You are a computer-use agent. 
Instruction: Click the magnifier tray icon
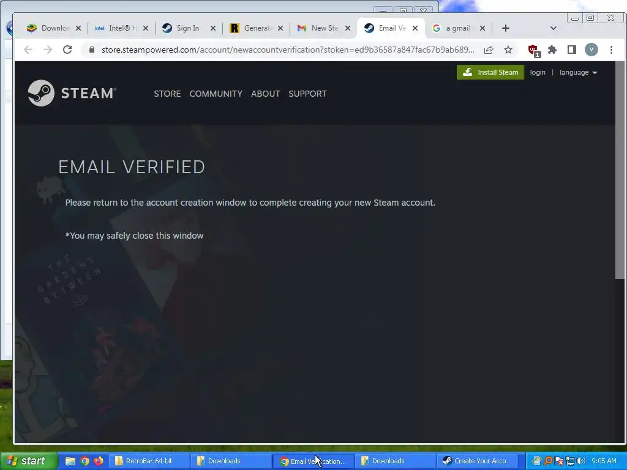pos(548,461)
